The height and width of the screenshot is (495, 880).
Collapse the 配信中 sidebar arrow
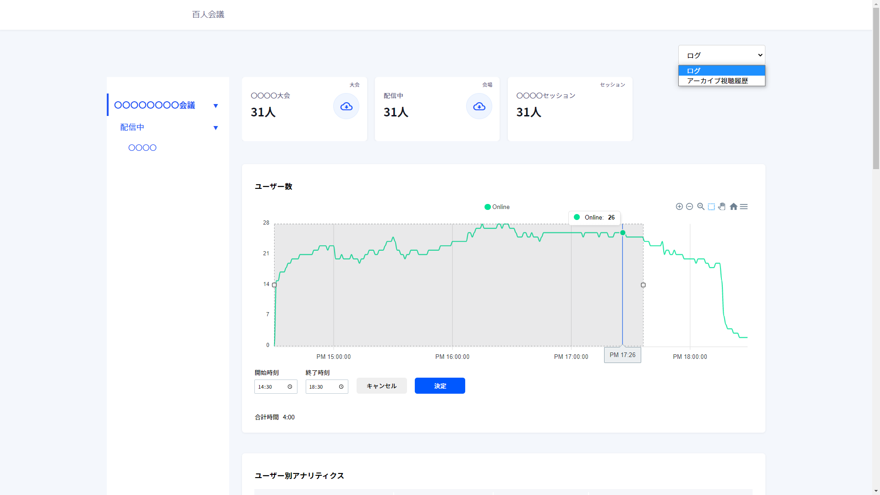(x=215, y=128)
